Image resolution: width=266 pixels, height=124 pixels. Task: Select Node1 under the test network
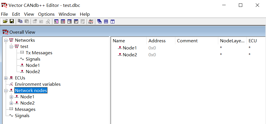pyautogui.click(x=33, y=65)
